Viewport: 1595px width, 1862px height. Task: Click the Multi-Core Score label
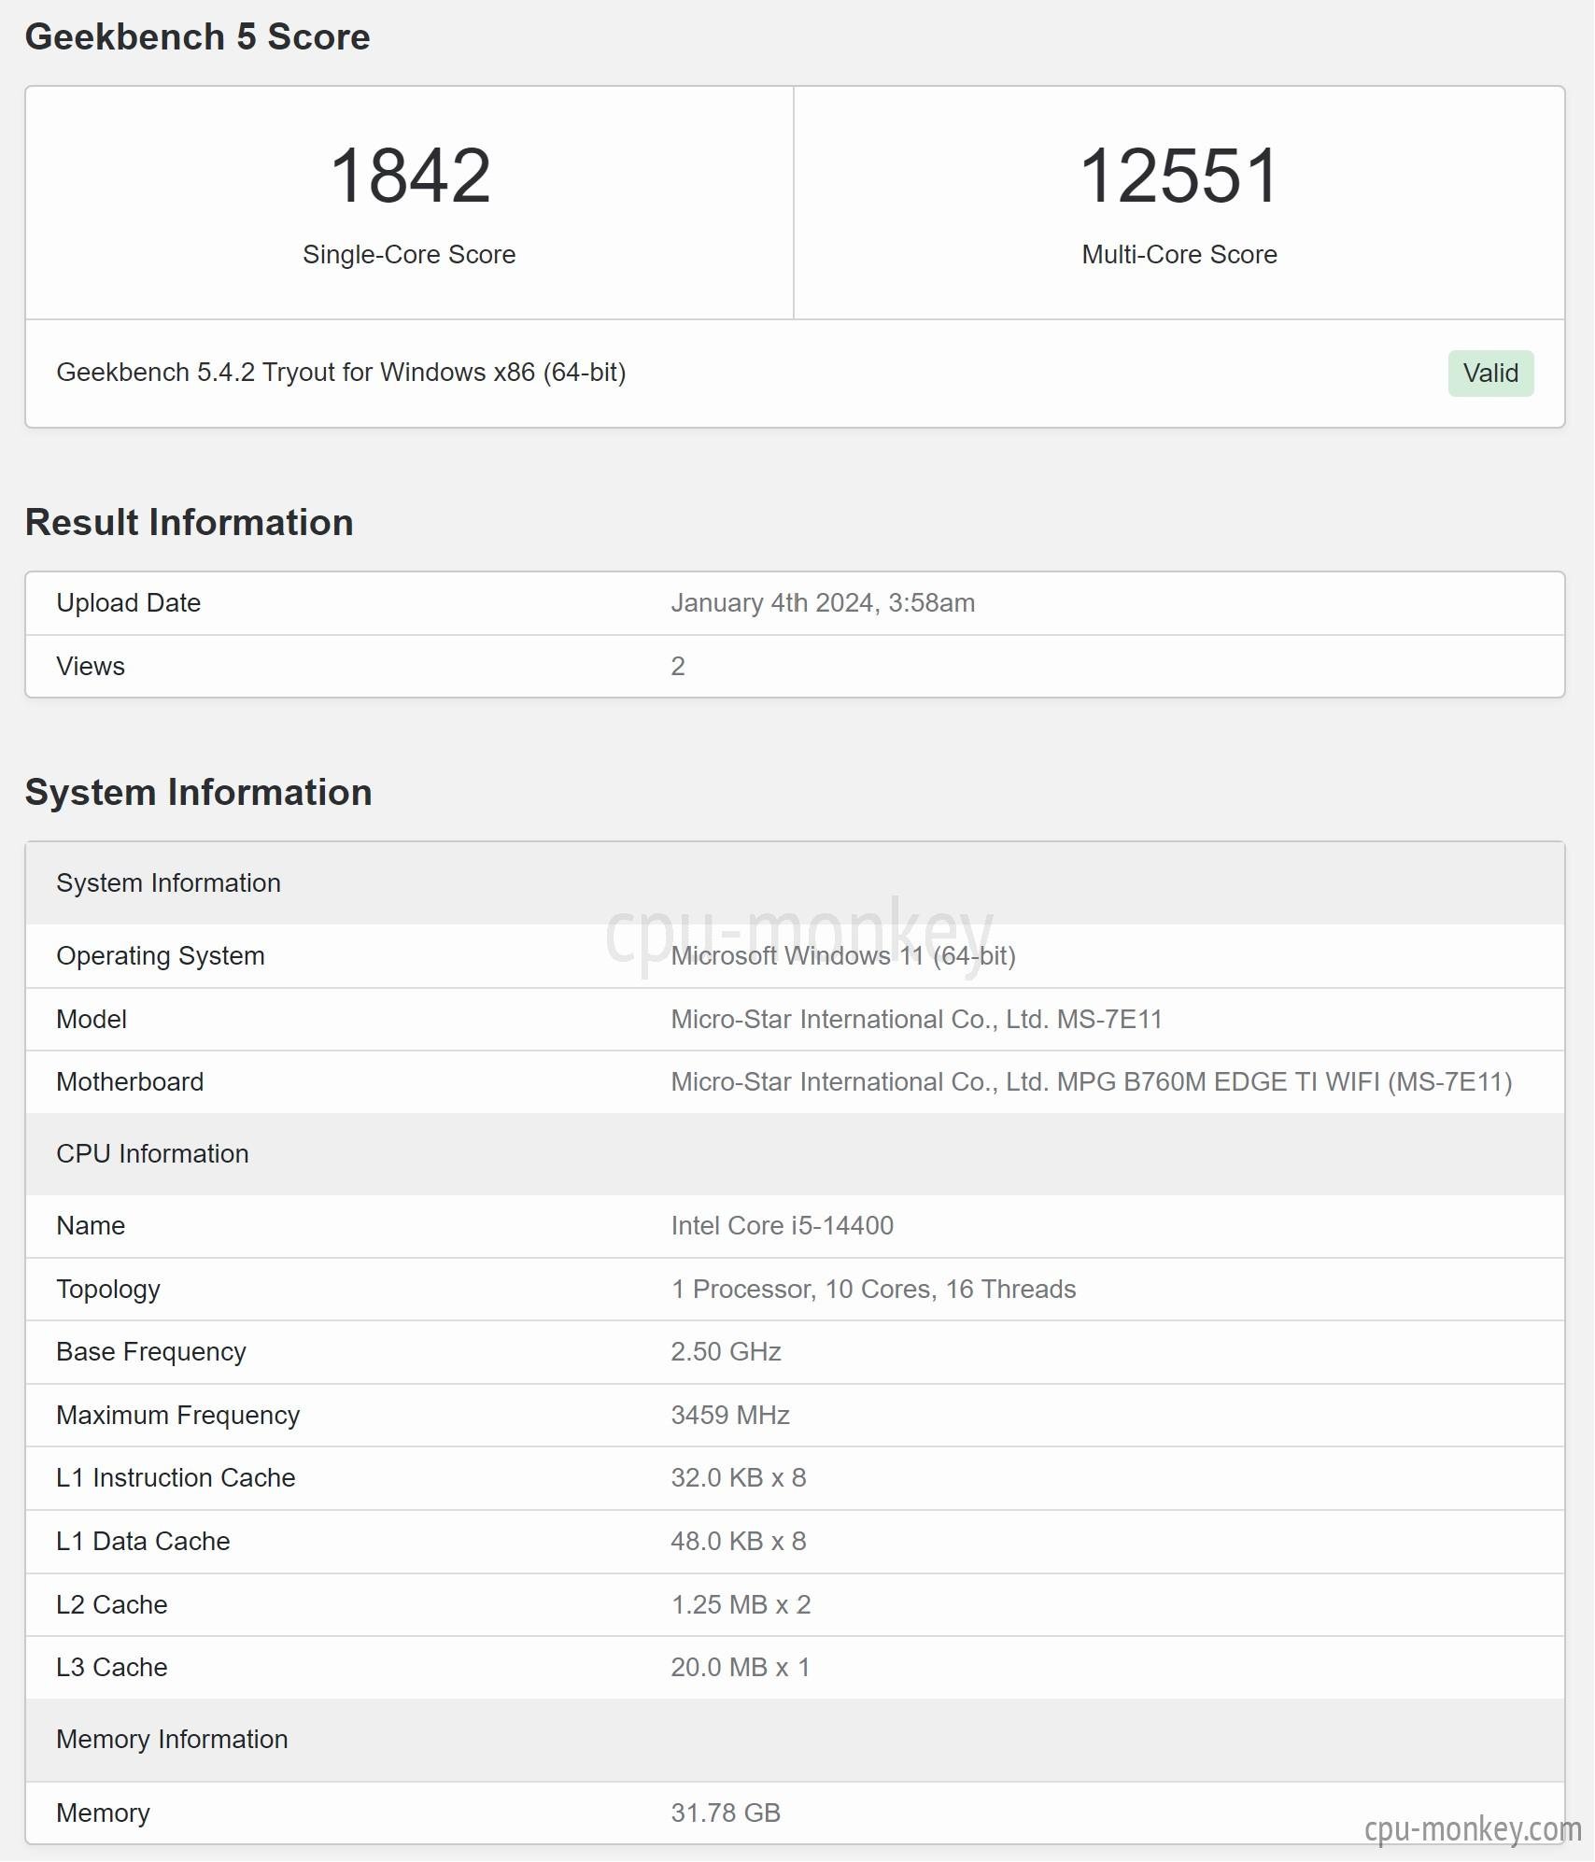[1179, 254]
